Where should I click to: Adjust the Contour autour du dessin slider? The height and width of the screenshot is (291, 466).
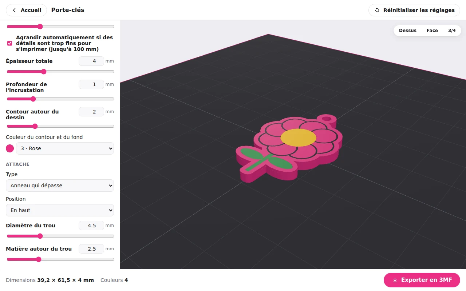tap(60, 126)
